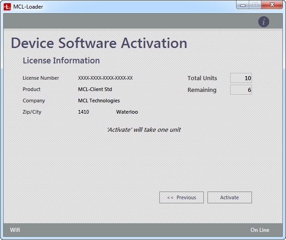Click the Remaining units value field
Screen dimensions: 286x240
[241, 90]
